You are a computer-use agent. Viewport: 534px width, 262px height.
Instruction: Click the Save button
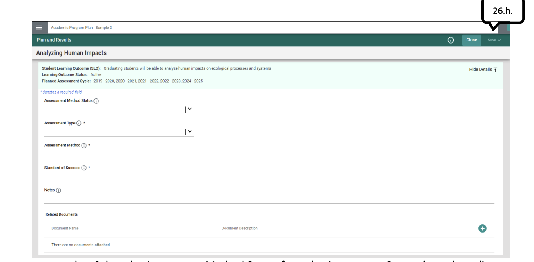[492, 40]
